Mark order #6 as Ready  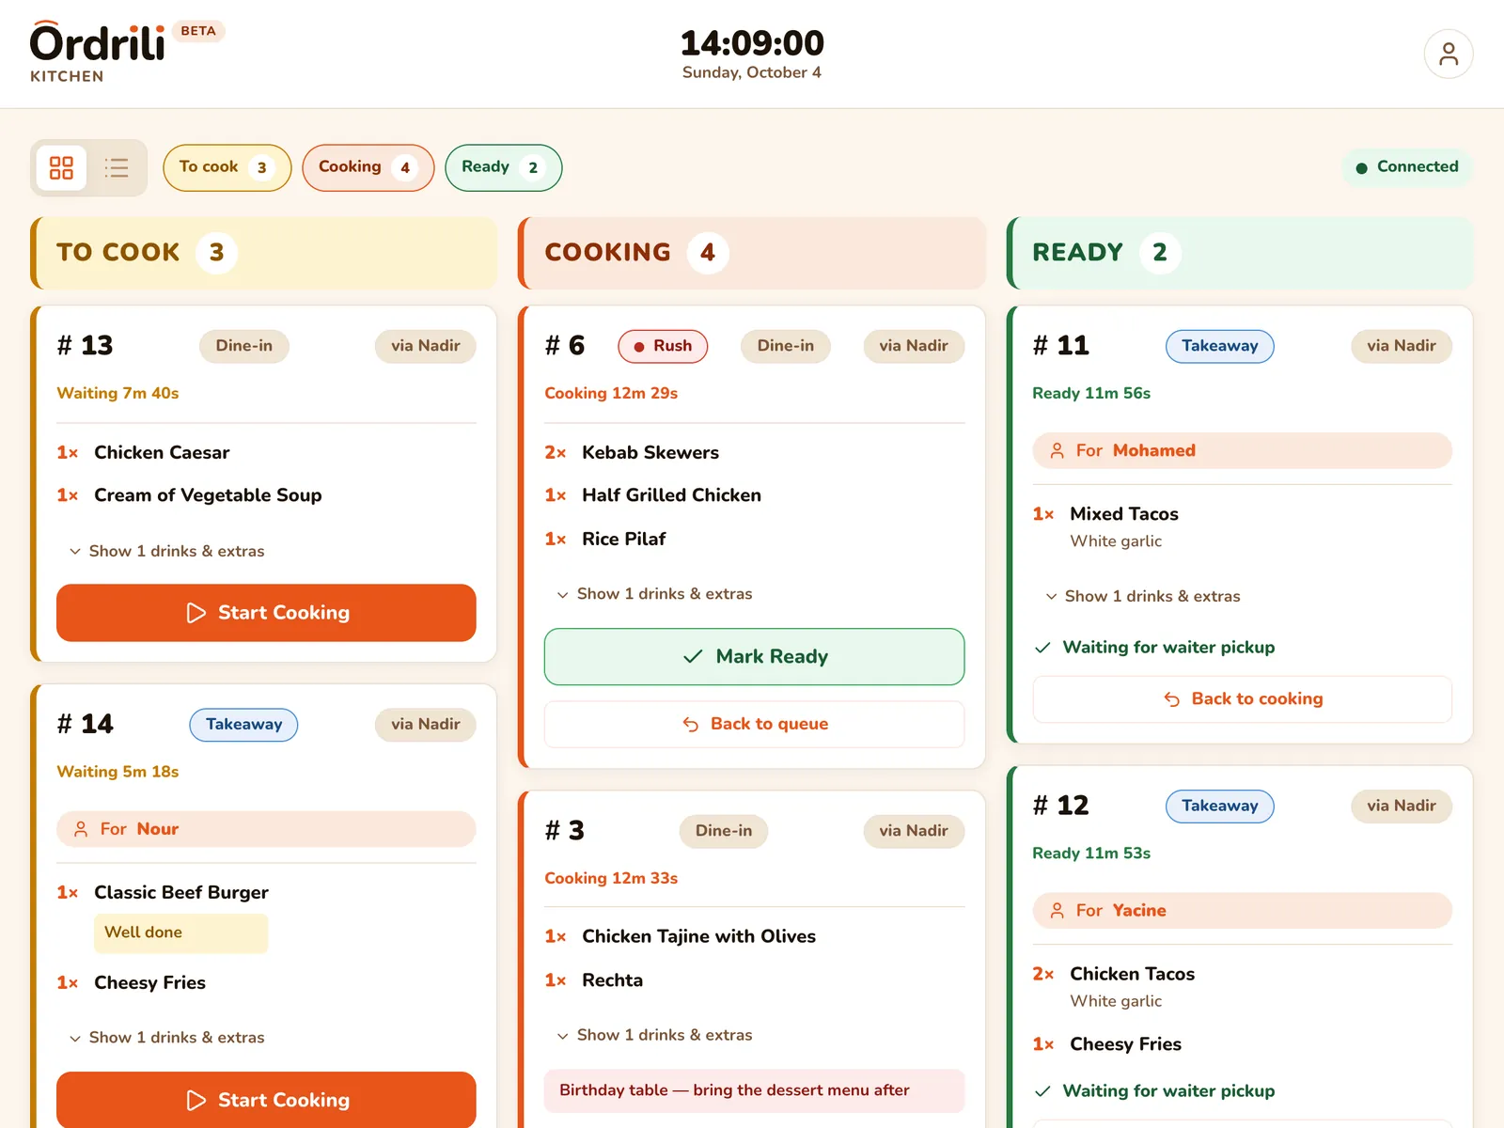pos(754,656)
